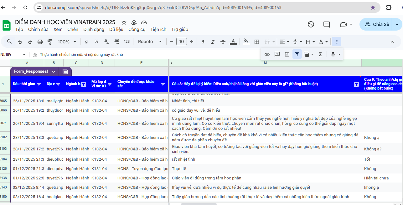
Task: Click the cell borders icon
Action: click(257, 42)
